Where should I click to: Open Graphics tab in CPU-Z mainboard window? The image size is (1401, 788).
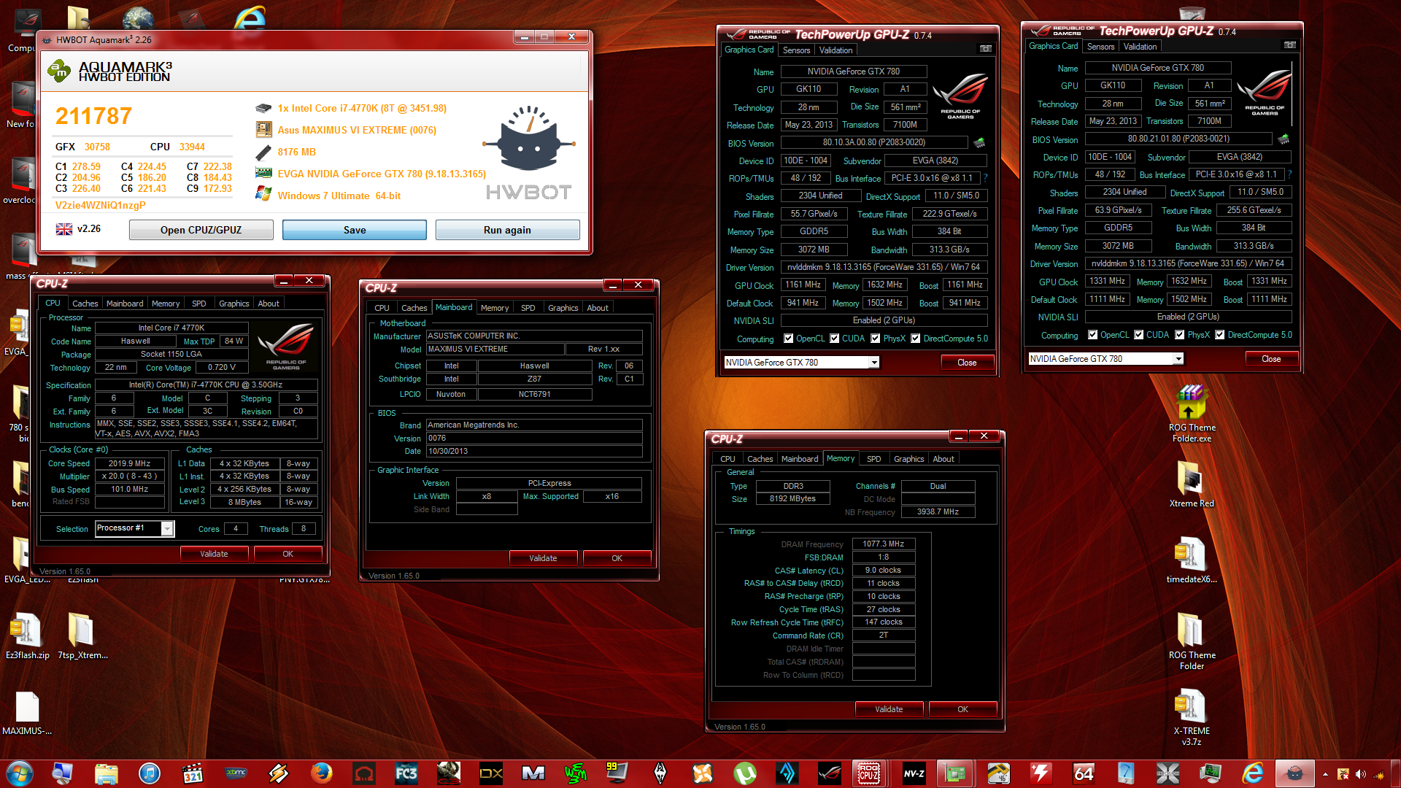click(563, 308)
